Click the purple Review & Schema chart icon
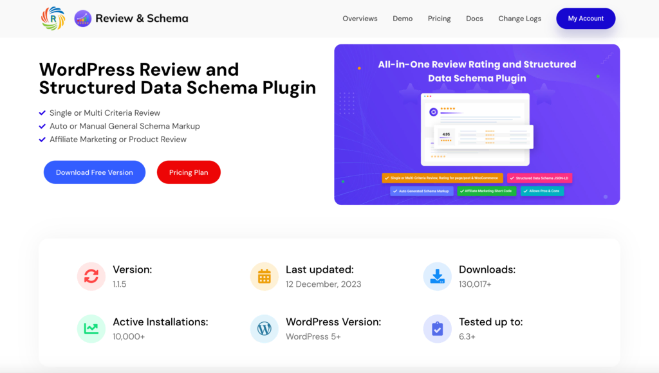The image size is (659, 373). click(x=83, y=19)
